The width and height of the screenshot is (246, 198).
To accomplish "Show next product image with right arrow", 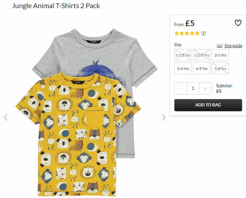I will pyautogui.click(x=164, y=117).
